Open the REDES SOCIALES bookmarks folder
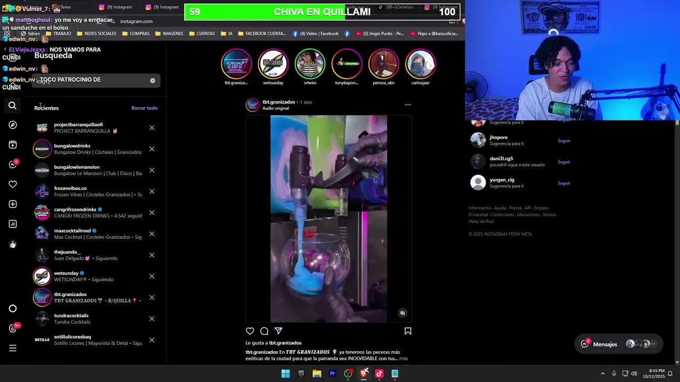 point(96,33)
